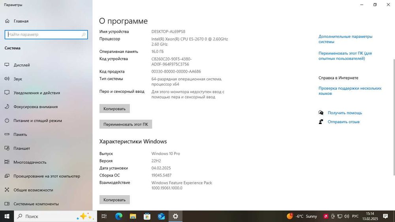Screen dimensions: 395x222
Task: Click the 22H2 version value
Action: pyautogui.click(x=156, y=161)
